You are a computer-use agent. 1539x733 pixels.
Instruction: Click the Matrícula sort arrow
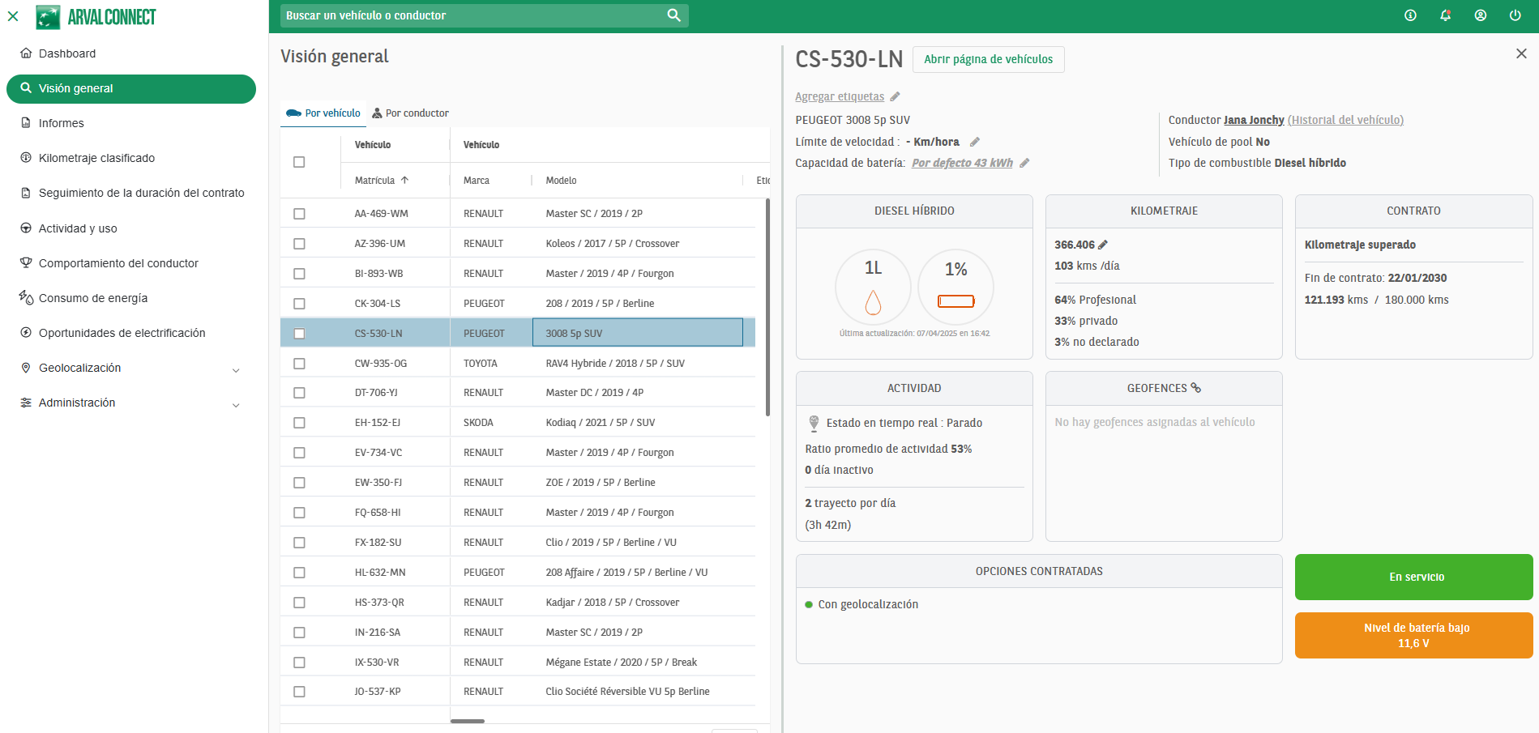point(404,180)
